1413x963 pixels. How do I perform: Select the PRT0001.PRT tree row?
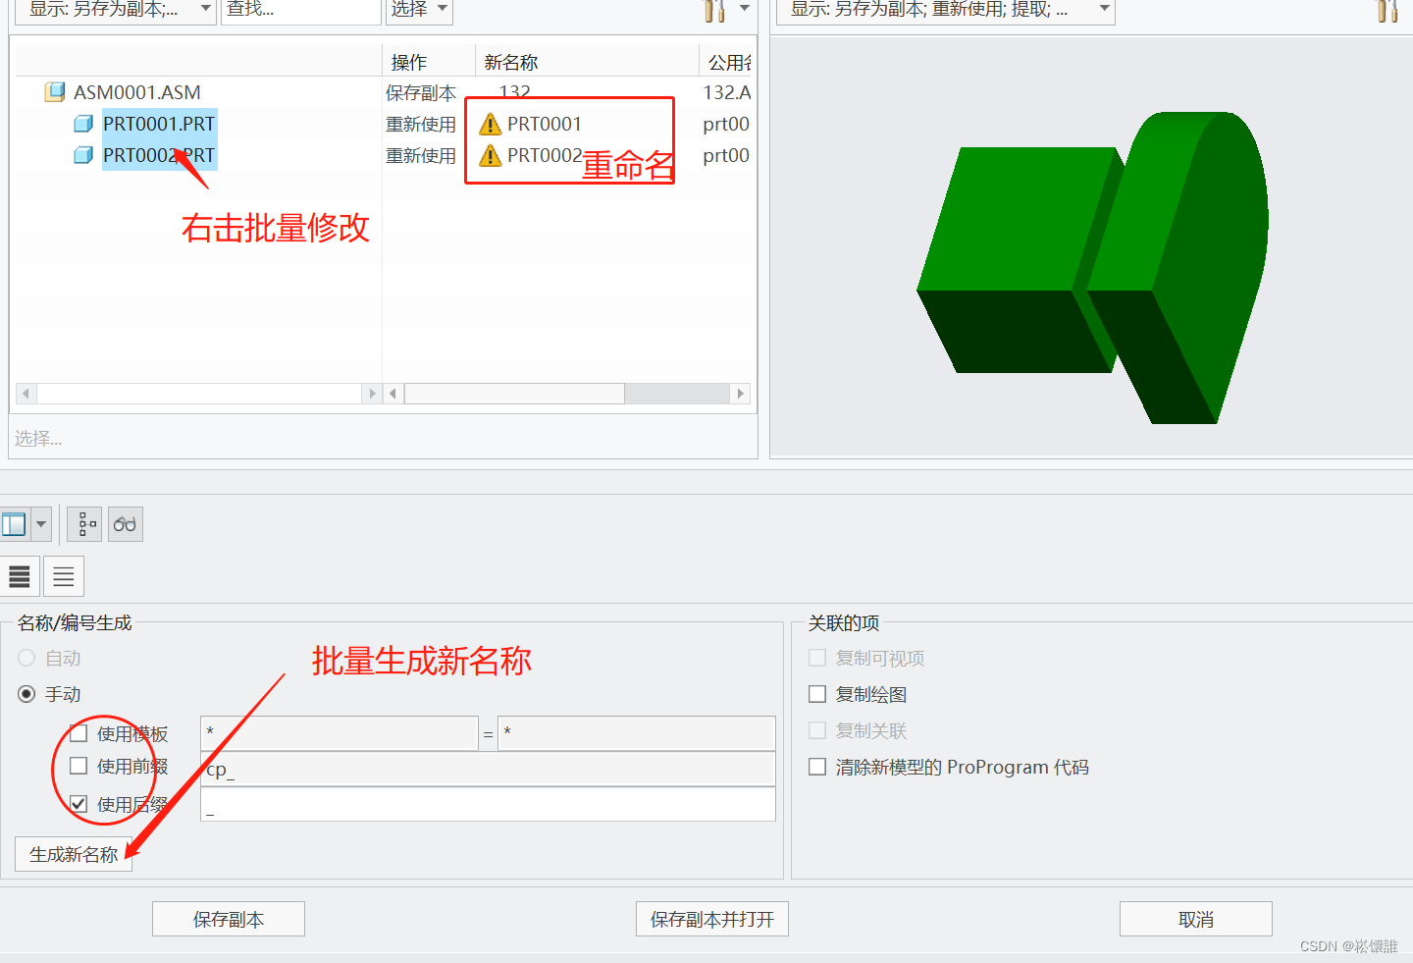[x=159, y=124]
